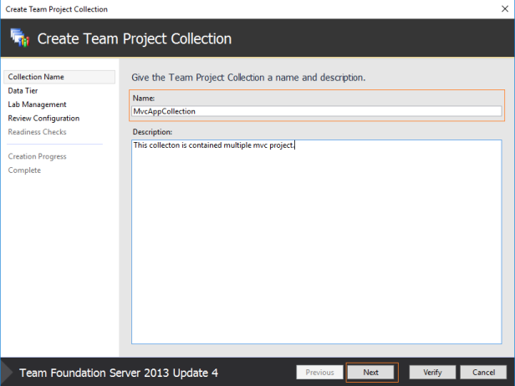Click the Next button
The image size is (515, 386).
[x=371, y=373]
